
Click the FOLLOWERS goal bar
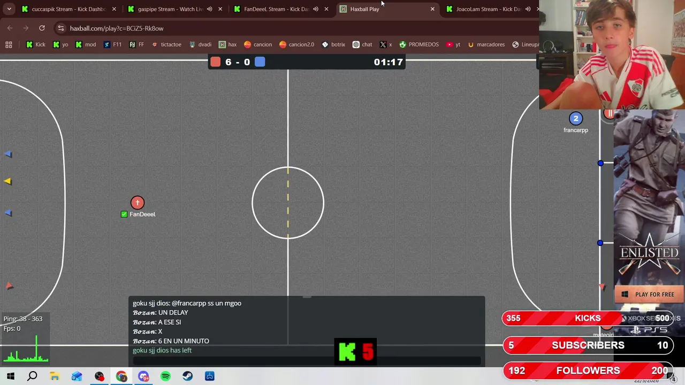(x=588, y=371)
